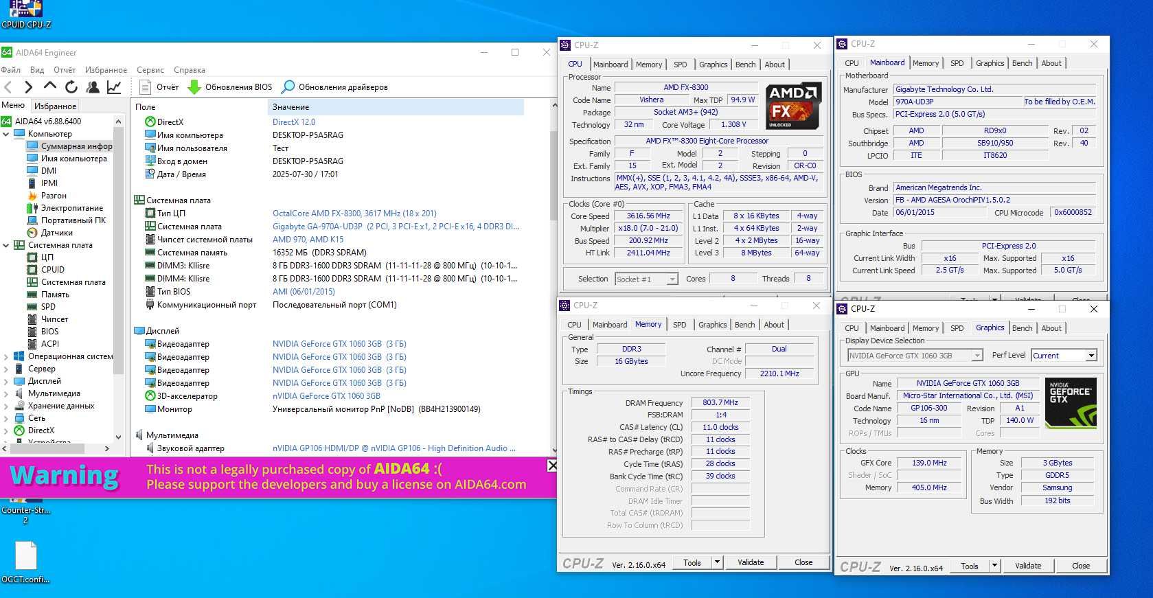The height and width of the screenshot is (598, 1153).
Task: Click Tools button in CPU-Z Graphics window
Action: point(970,566)
